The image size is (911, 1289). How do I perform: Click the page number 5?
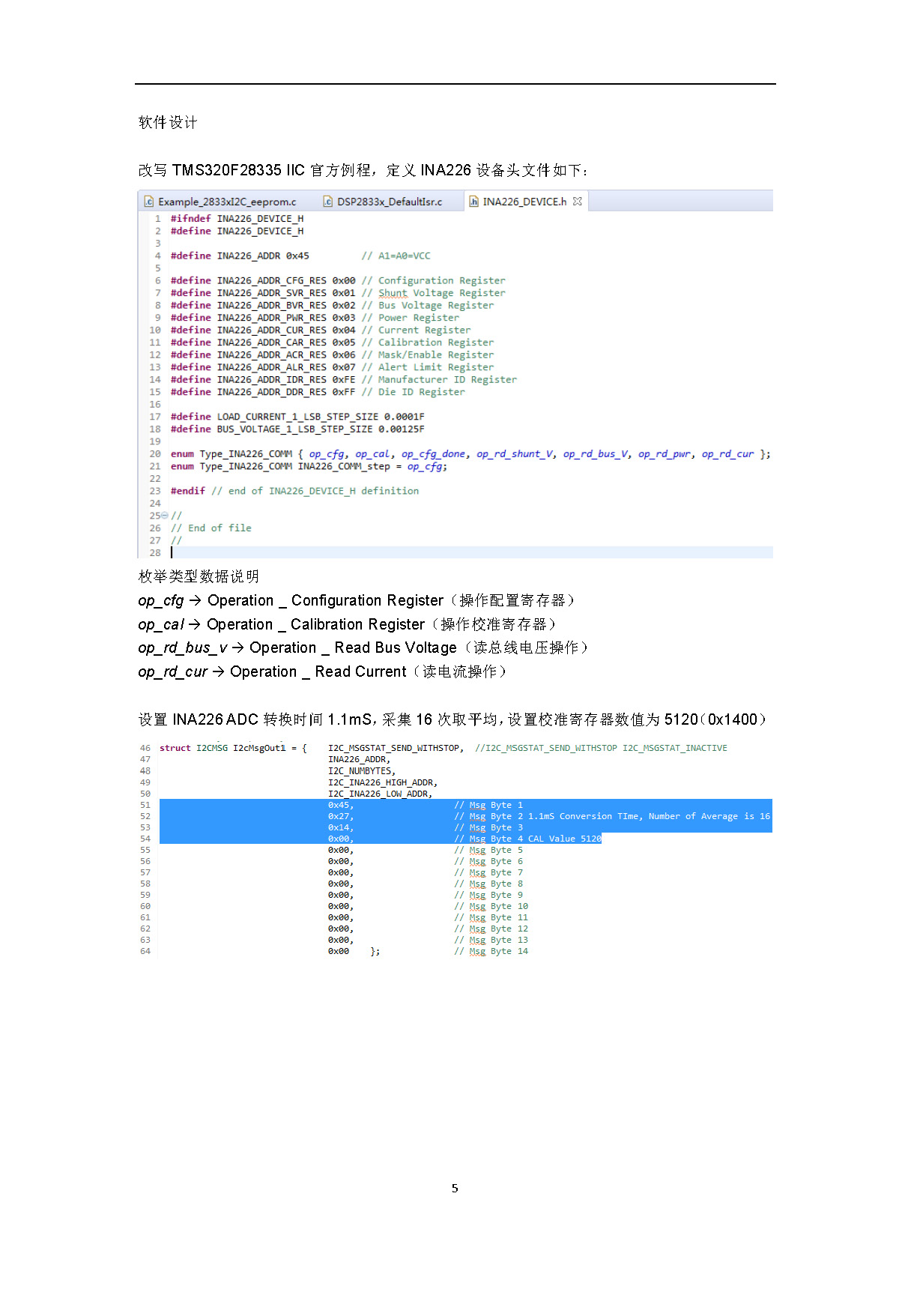[455, 1188]
